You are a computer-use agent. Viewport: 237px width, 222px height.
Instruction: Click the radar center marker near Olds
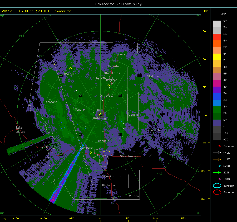click(x=101, y=115)
